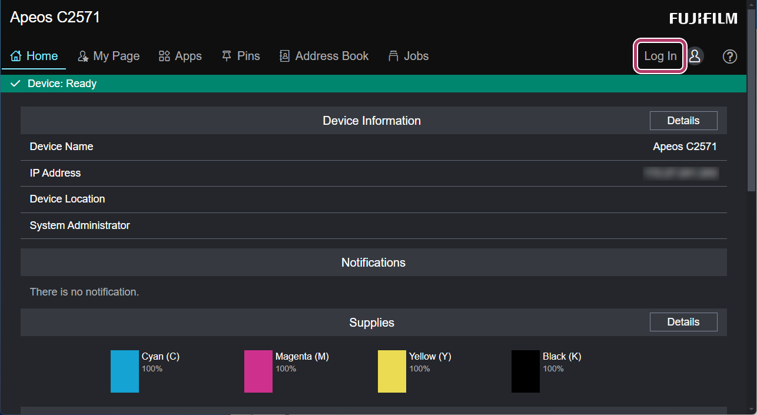
Task: Click the user profile avatar icon
Action: pyautogui.click(x=695, y=56)
